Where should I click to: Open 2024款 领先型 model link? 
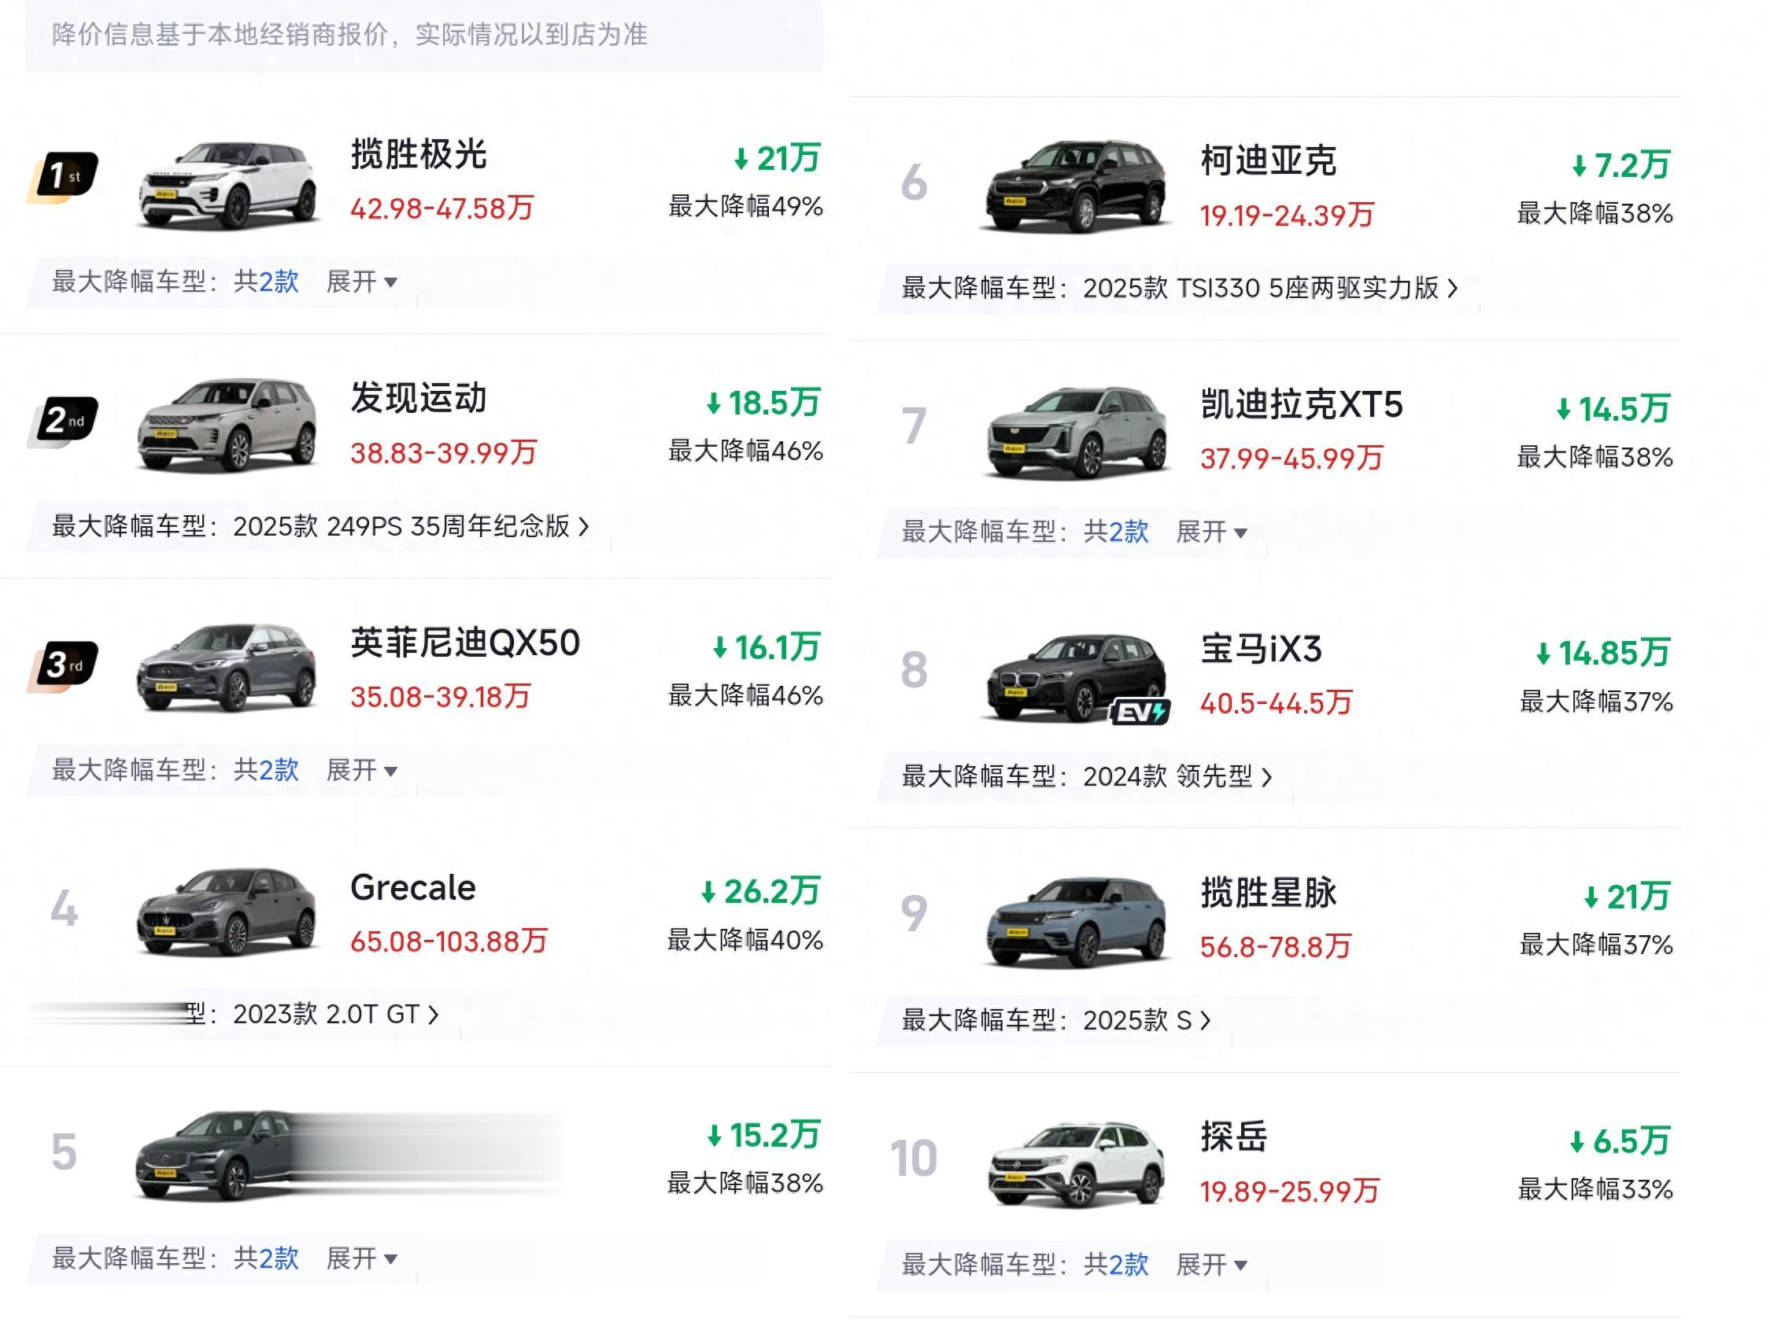(x=1177, y=776)
